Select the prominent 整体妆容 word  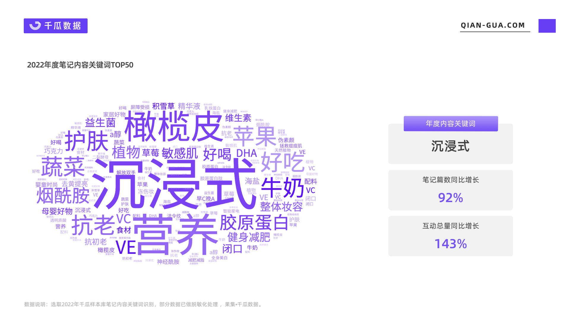[281, 206]
